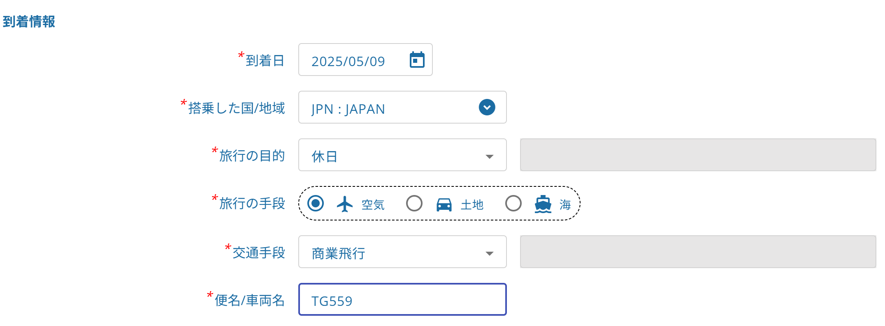The width and height of the screenshot is (885, 326).
Task: Click the airplane icon for air travel
Action: (345, 204)
